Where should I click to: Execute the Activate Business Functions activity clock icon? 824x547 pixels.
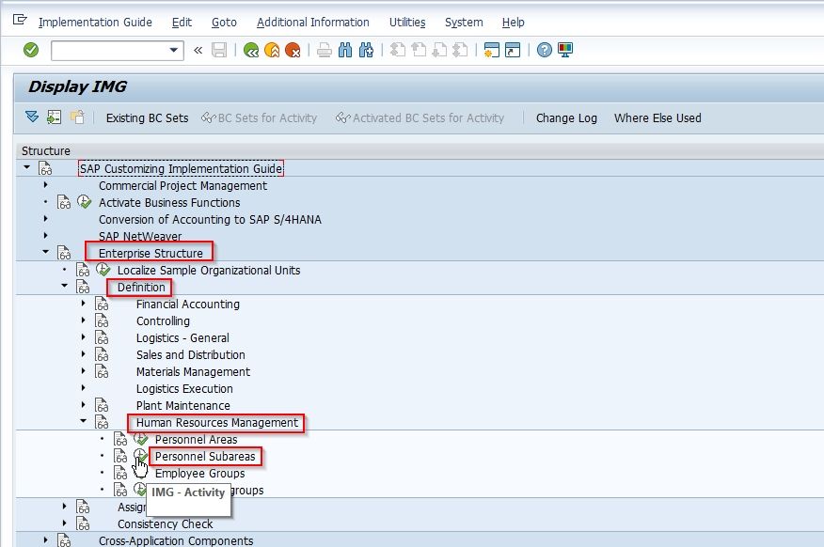(x=84, y=201)
